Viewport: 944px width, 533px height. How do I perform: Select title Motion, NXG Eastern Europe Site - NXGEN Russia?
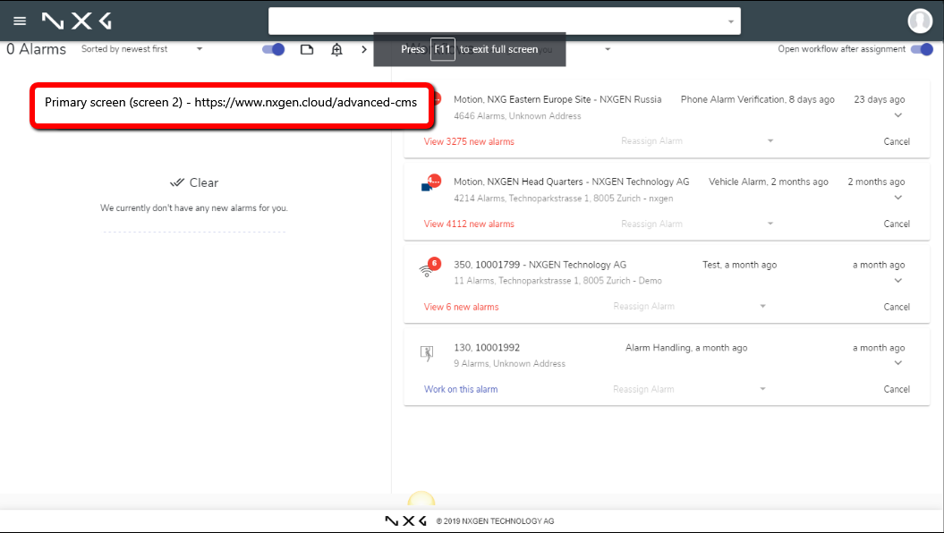coord(557,99)
